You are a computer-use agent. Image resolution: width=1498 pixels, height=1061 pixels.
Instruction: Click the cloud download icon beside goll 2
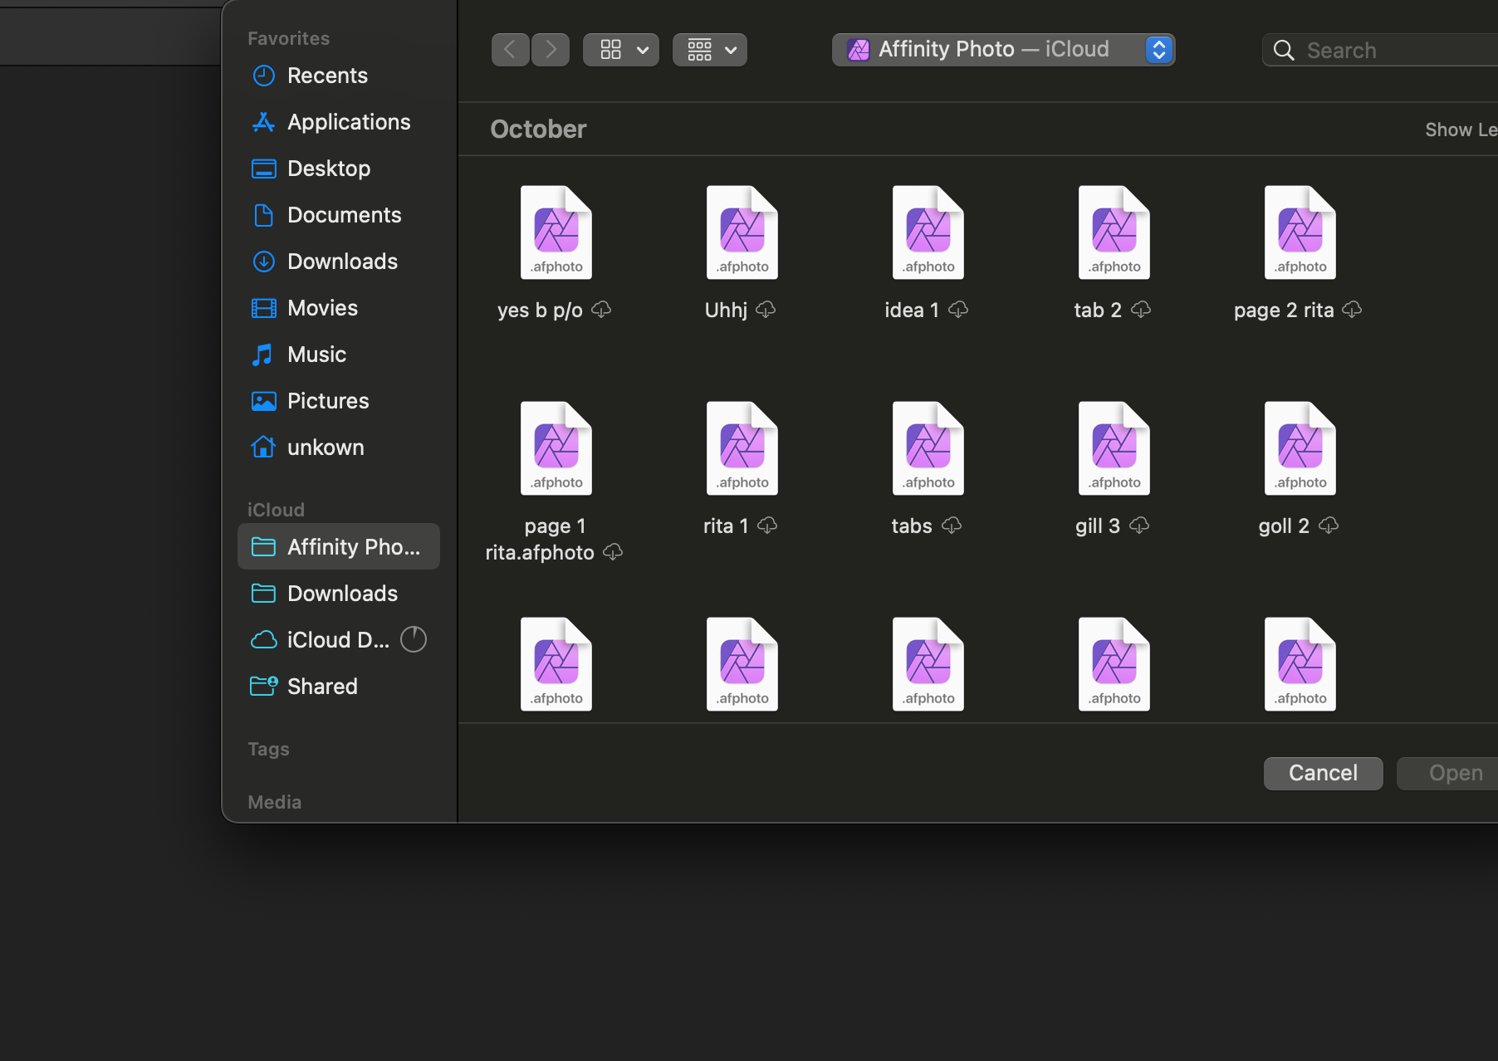[x=1329, y=526]
